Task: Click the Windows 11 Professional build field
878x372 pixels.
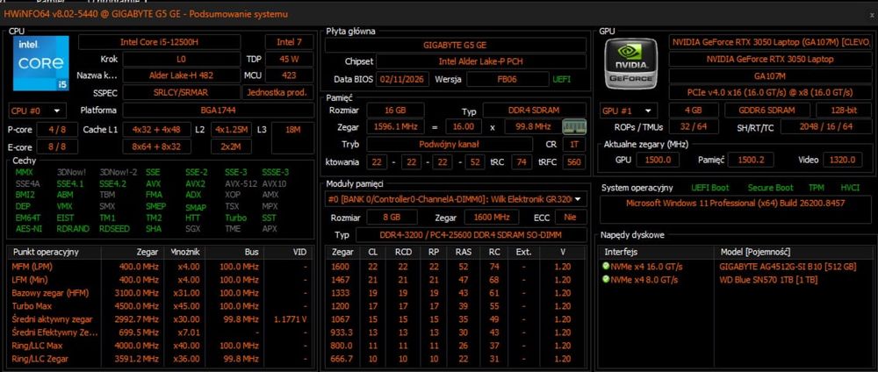Action: pos(735,208)
